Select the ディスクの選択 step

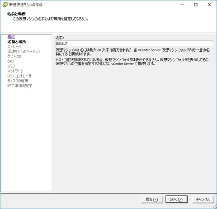point(18,81)
